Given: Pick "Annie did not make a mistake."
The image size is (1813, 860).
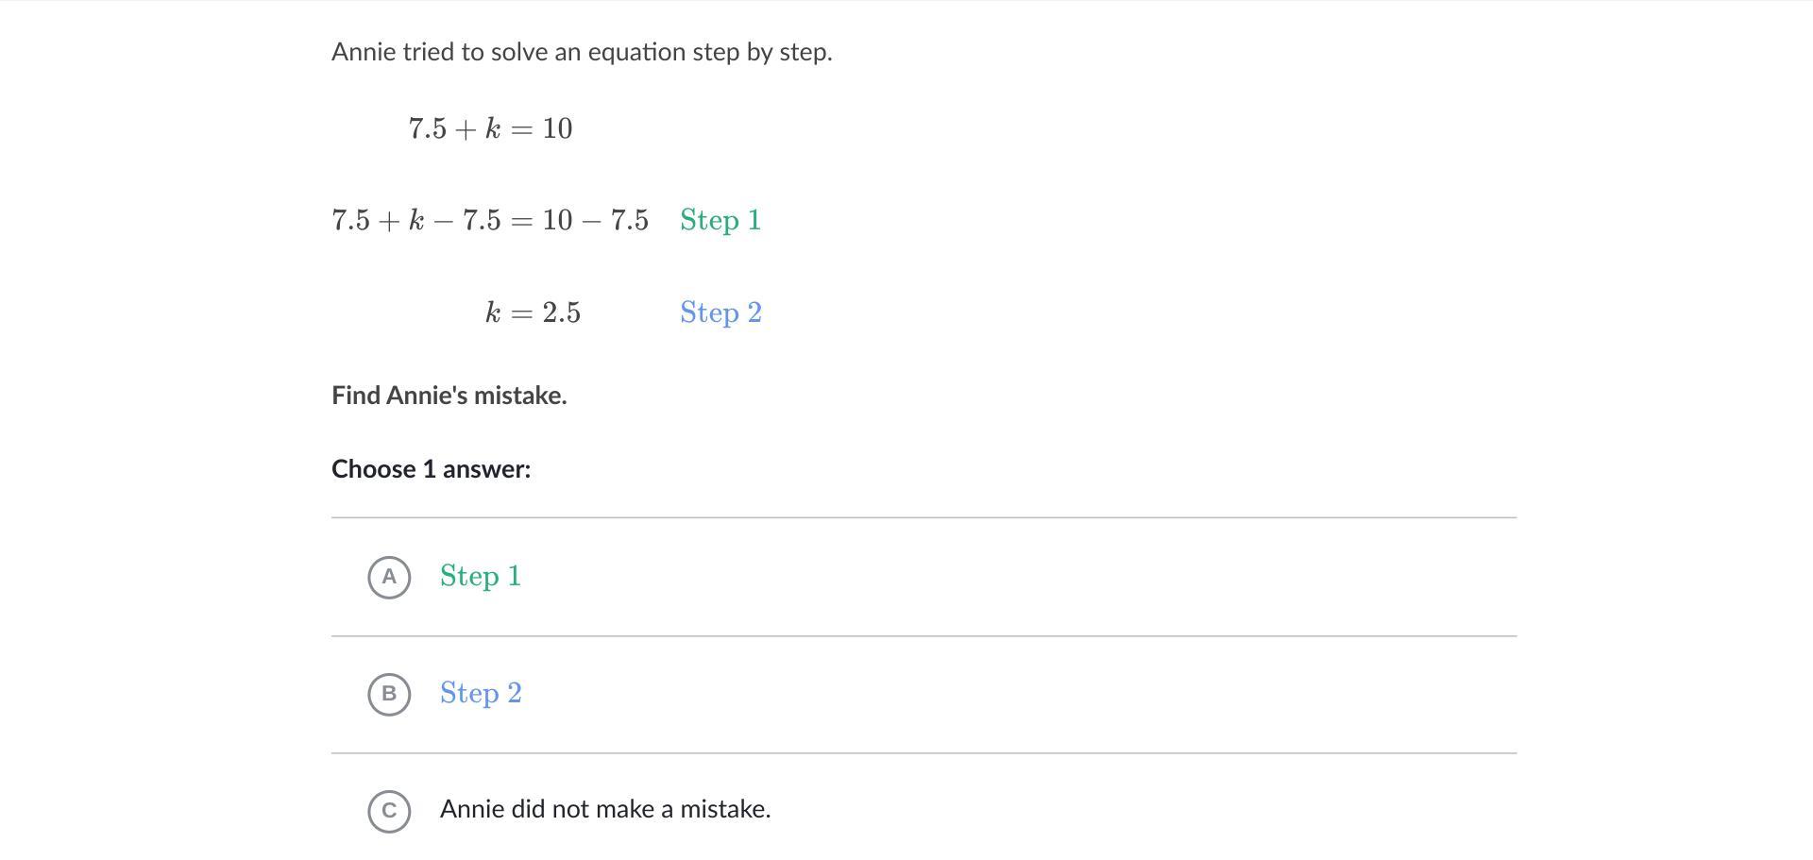Looking at the screenshot, I should point(605,810).
